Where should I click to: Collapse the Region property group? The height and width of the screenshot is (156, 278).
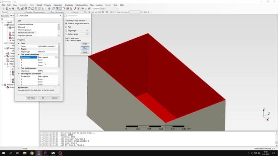point(19,49)
